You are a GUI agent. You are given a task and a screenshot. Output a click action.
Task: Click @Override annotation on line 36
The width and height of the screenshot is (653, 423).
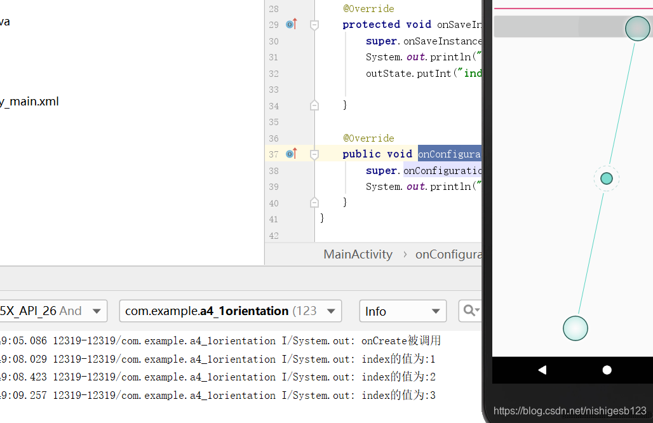pos(368,138)
